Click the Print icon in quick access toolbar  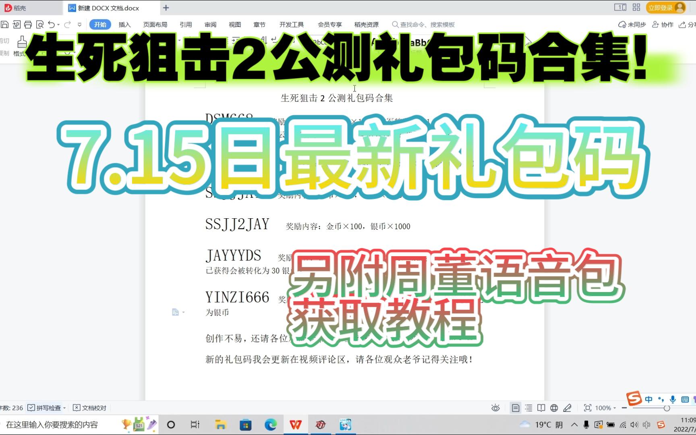pyautogui.click(x=28, y=25)
